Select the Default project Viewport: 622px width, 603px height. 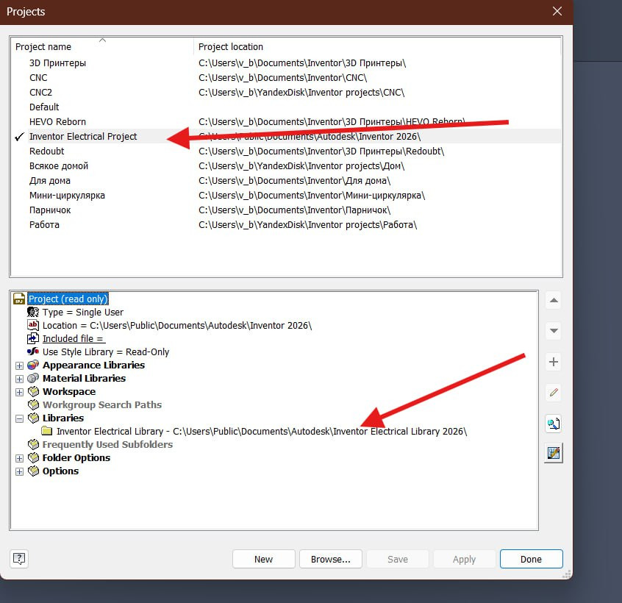coord(44,107)
